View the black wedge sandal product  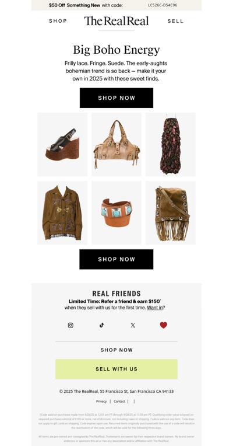click(62, 145)
